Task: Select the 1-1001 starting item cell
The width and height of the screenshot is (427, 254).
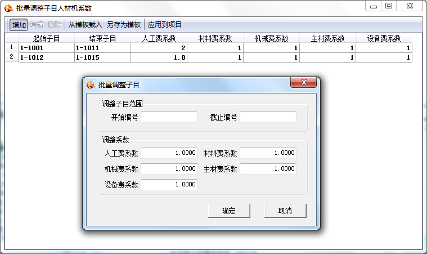Action: [x=46, y=48]
